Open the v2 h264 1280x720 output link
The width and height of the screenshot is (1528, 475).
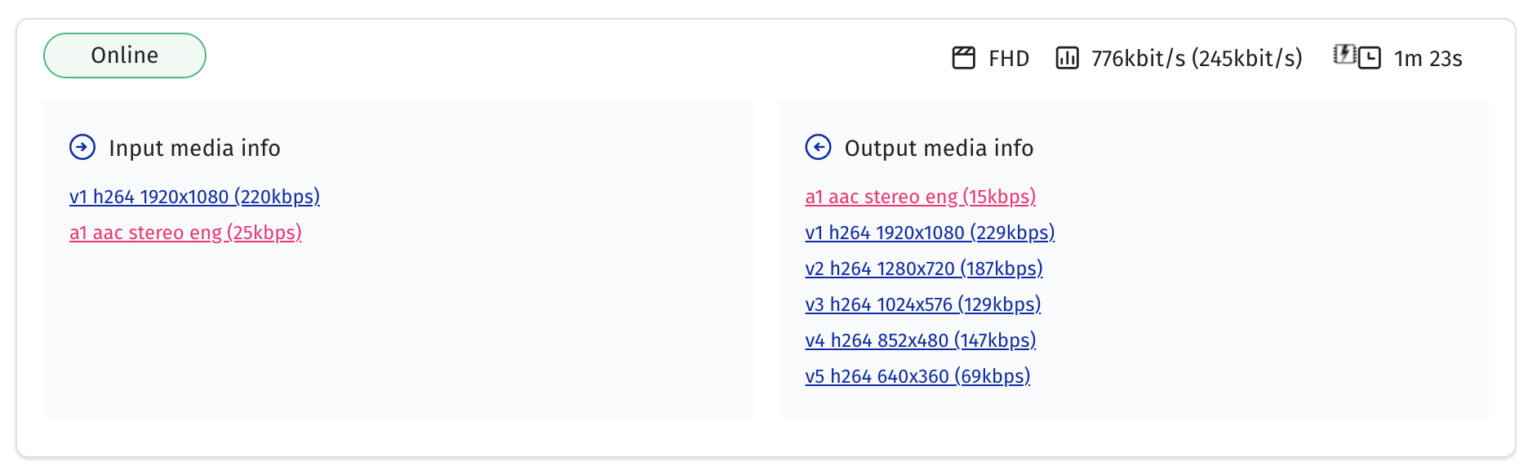pyautogui.click(x=923, y=268)
